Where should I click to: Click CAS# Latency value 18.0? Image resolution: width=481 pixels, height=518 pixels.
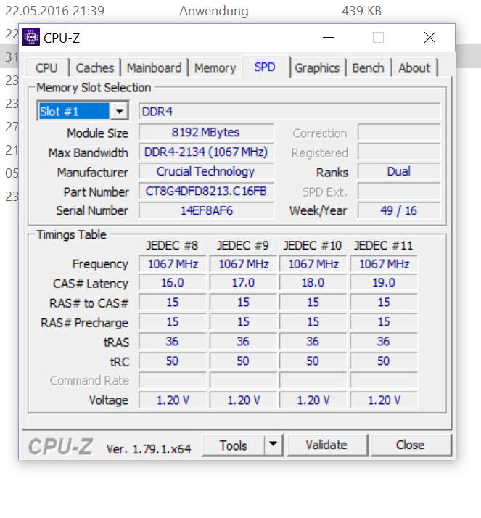[313, 283]
